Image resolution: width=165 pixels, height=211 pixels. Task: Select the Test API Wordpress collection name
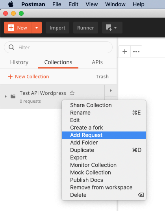pos(43,93)
